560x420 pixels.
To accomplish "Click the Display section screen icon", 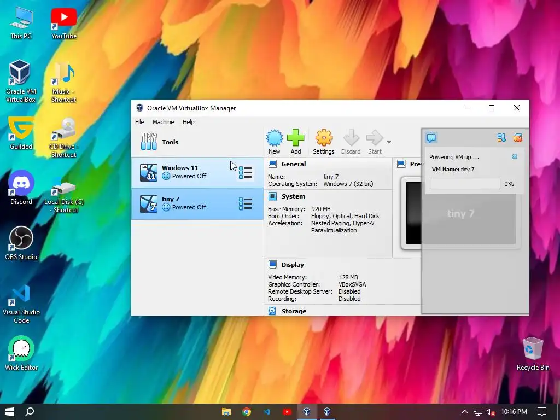I will click(272, 264).
